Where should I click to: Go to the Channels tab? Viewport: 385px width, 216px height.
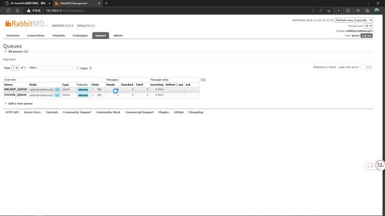point(58,35)
